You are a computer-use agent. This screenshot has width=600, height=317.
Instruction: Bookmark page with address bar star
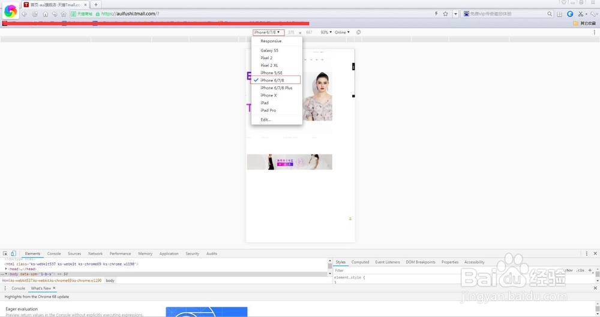445,14
